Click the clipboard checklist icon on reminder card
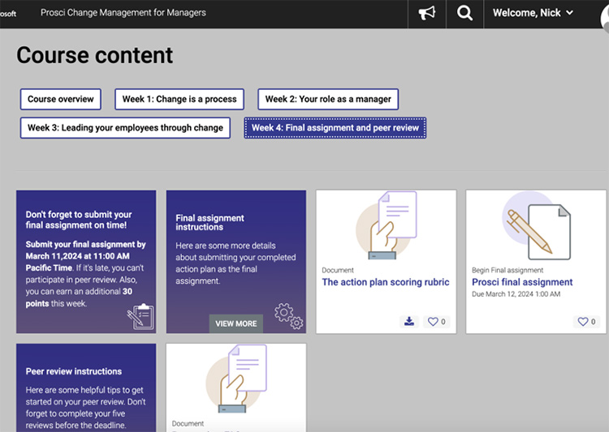 tap(140, 317)
